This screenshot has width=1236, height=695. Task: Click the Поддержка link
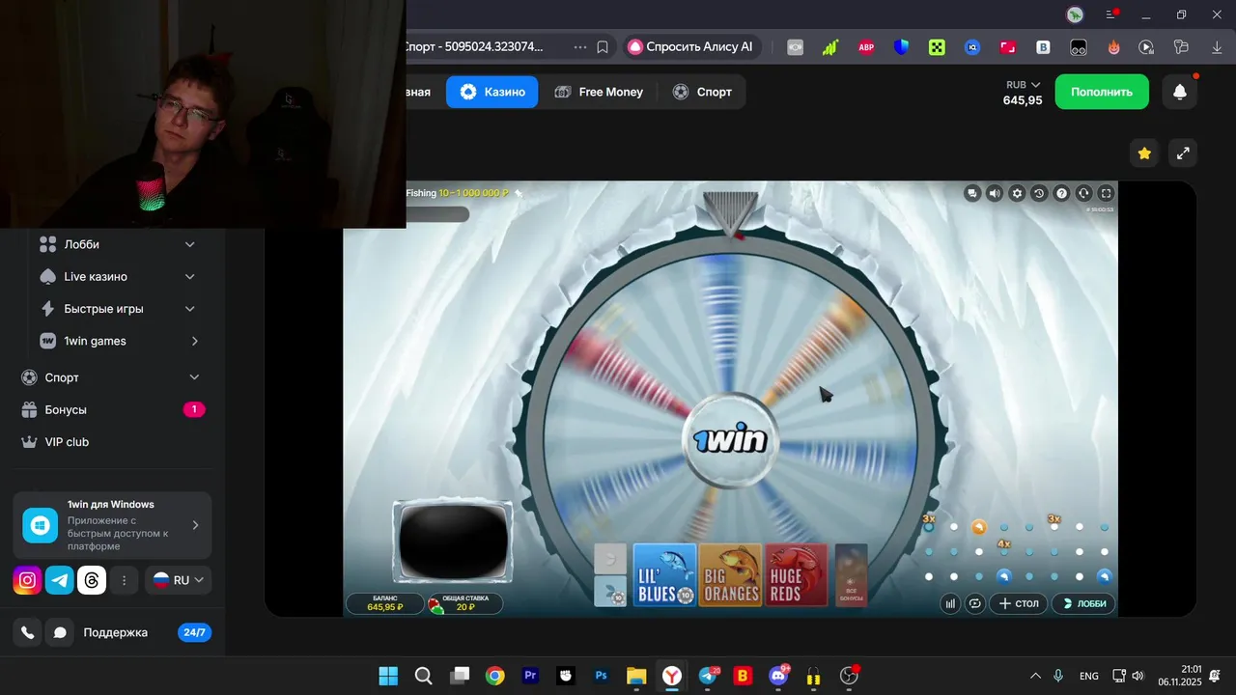116,632
